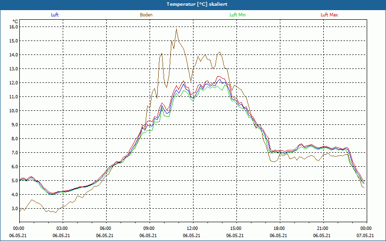
Task: Click the 09:00 time label
Action: (x=150, y=228)
